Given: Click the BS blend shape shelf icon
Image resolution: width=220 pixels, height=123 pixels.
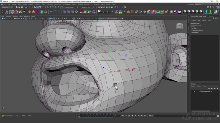Looking at the screenshot, I should click(x=121, y=12).
